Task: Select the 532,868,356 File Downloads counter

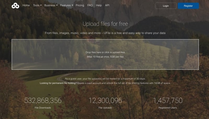Action: (x=43, y=101)
